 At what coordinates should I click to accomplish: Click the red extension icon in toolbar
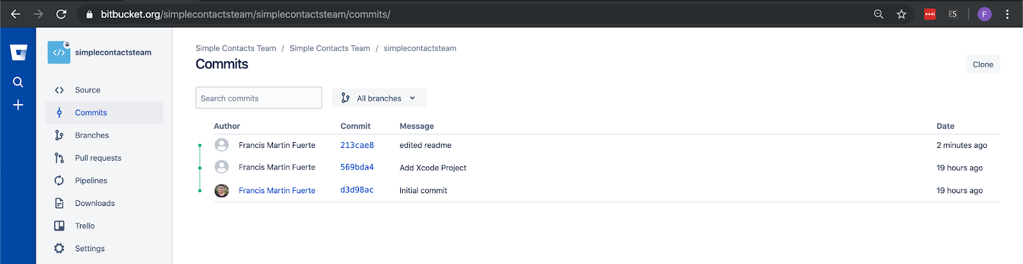tap(930, 14)
